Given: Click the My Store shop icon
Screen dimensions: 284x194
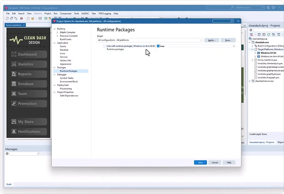Looking at the screenshot, I should point(14,122).
